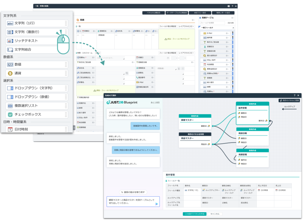The image size is (303, 224).
Task: Open the column count dropdown beside 帳票・入力フォーム
Action: (98, 53)
